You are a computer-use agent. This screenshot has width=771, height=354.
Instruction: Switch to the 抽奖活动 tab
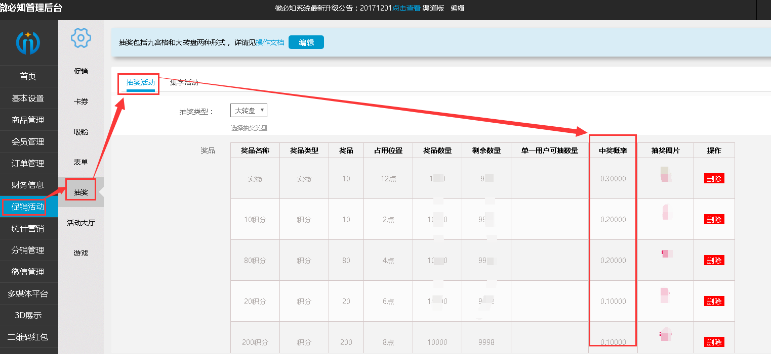(x=140, y=83)
